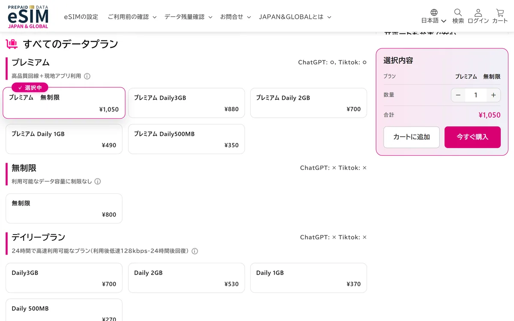Click the search magnifier icon
The image size is (514, 321).
(458, 12)
